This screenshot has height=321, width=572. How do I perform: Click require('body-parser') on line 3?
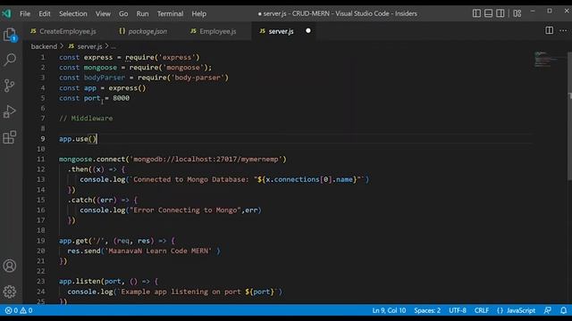click(182, 78)
